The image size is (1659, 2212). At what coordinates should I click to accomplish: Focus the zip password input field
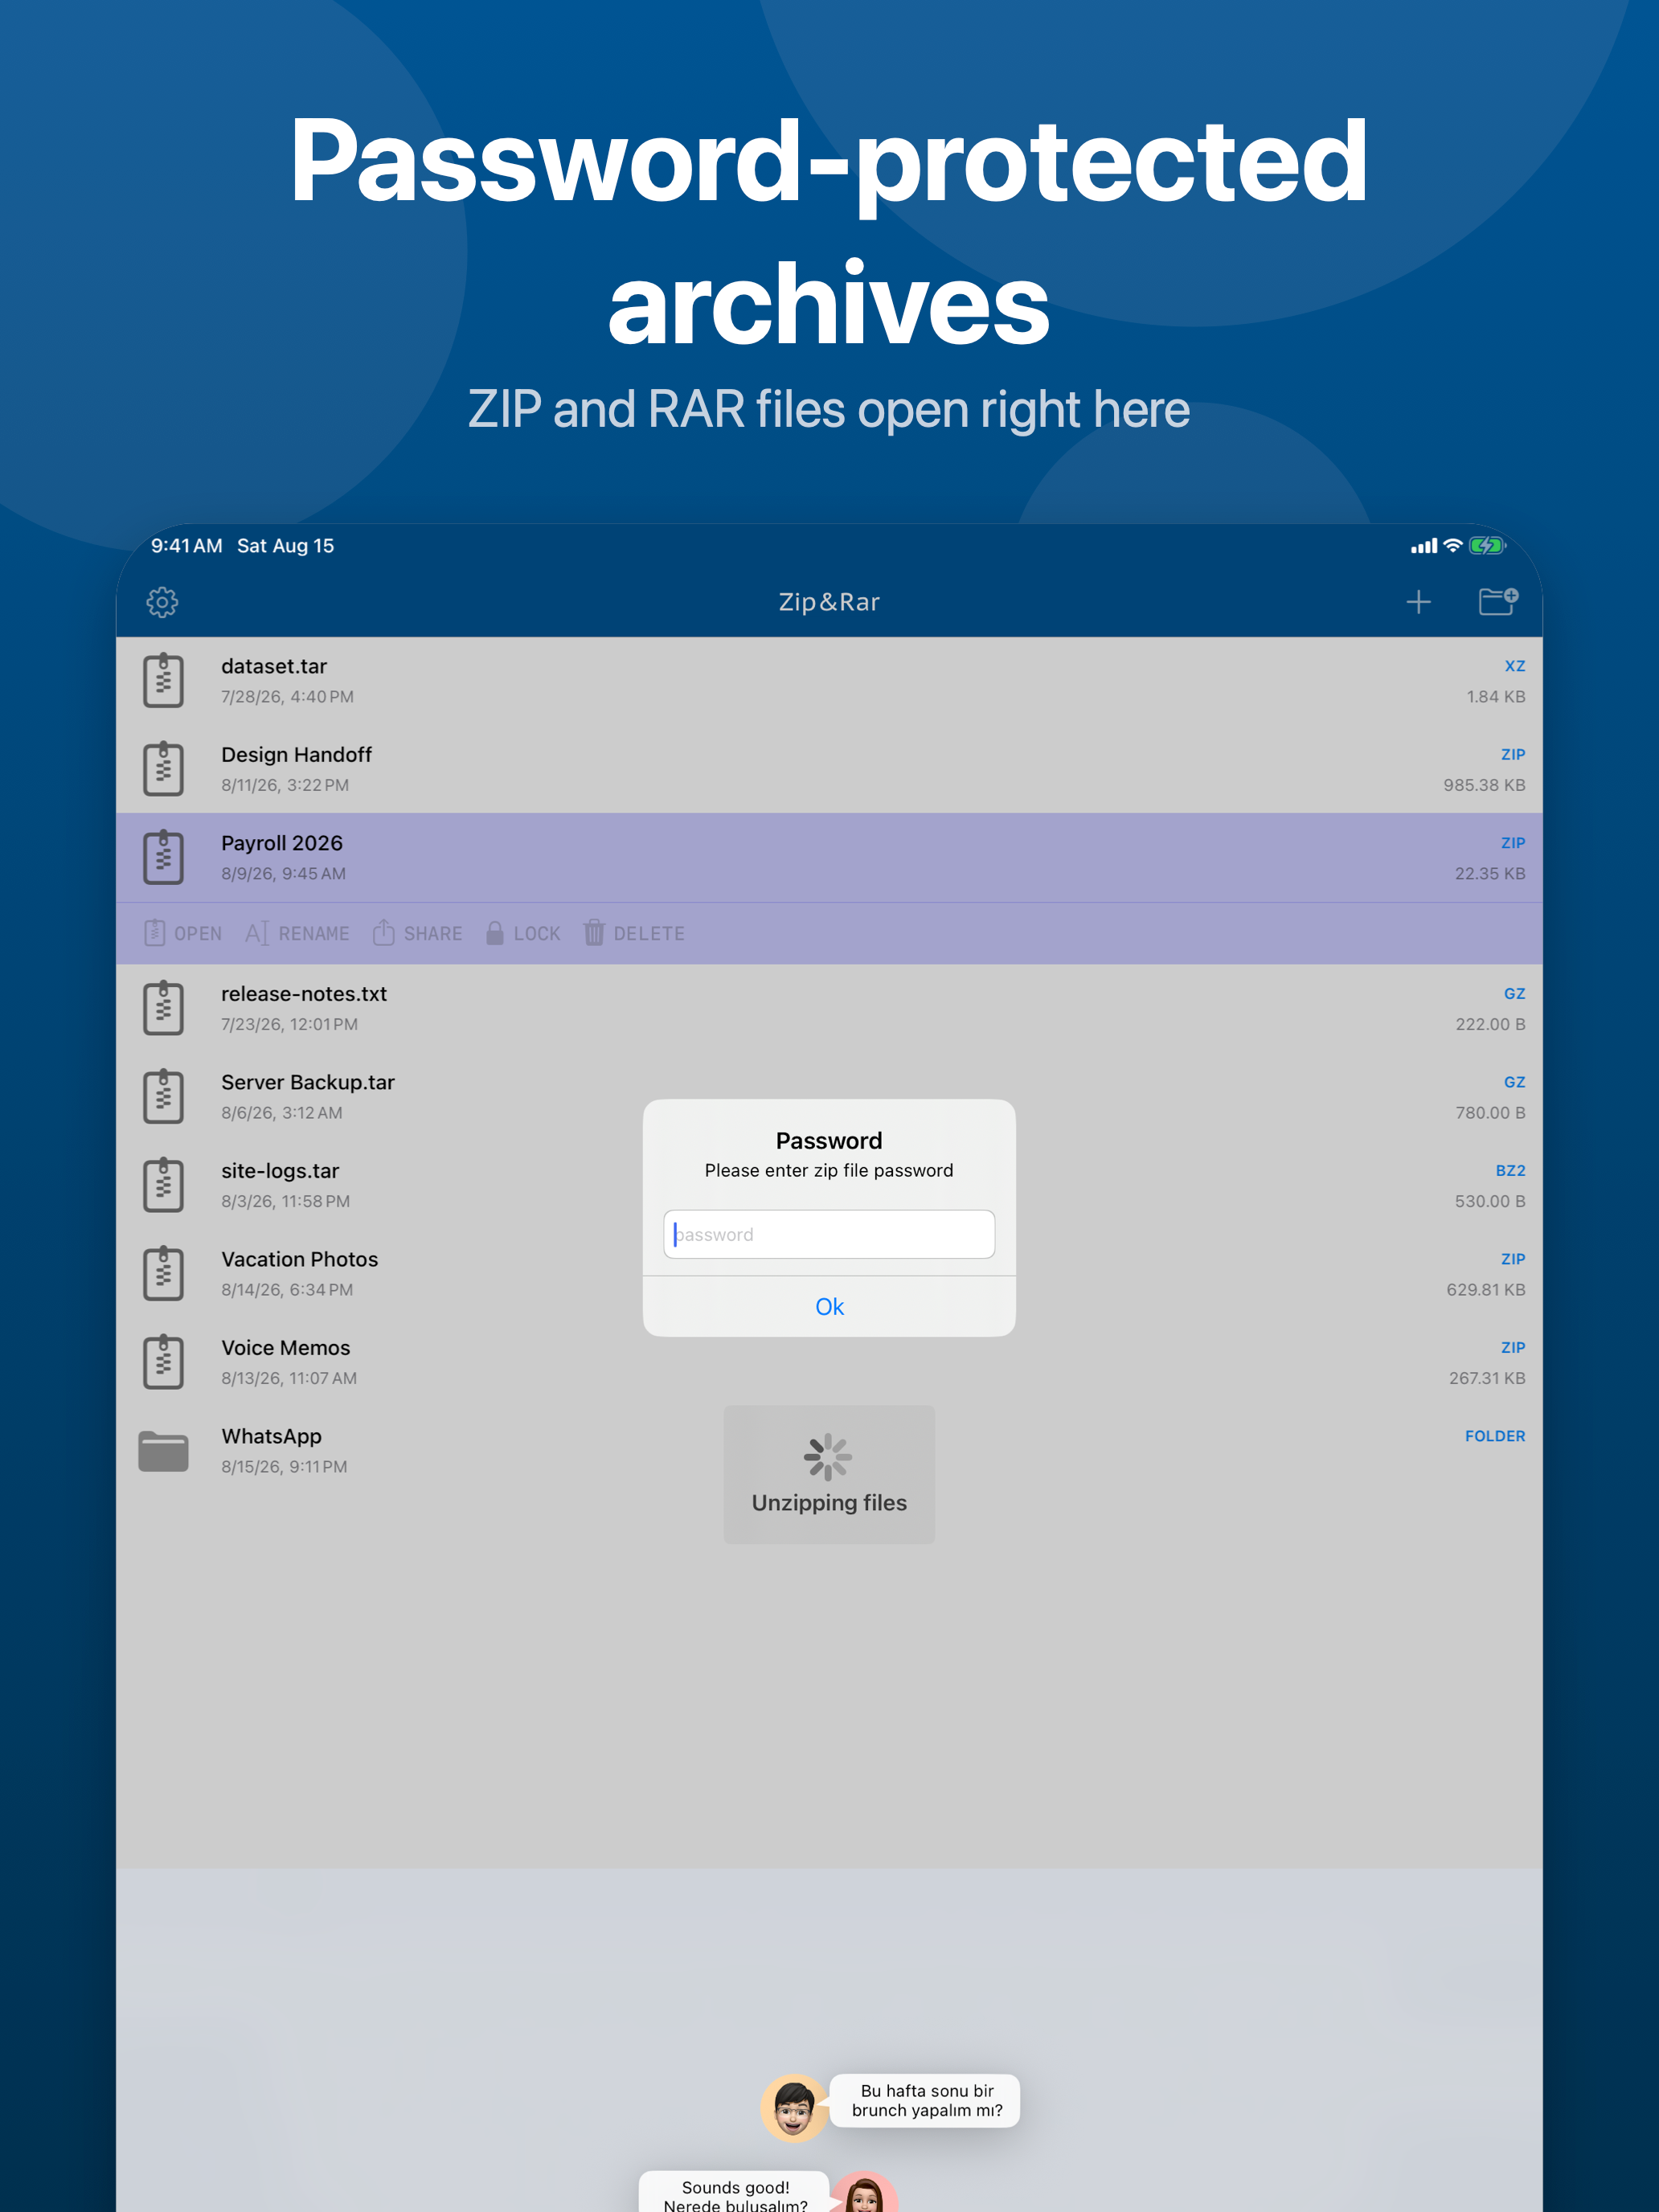829,1234
